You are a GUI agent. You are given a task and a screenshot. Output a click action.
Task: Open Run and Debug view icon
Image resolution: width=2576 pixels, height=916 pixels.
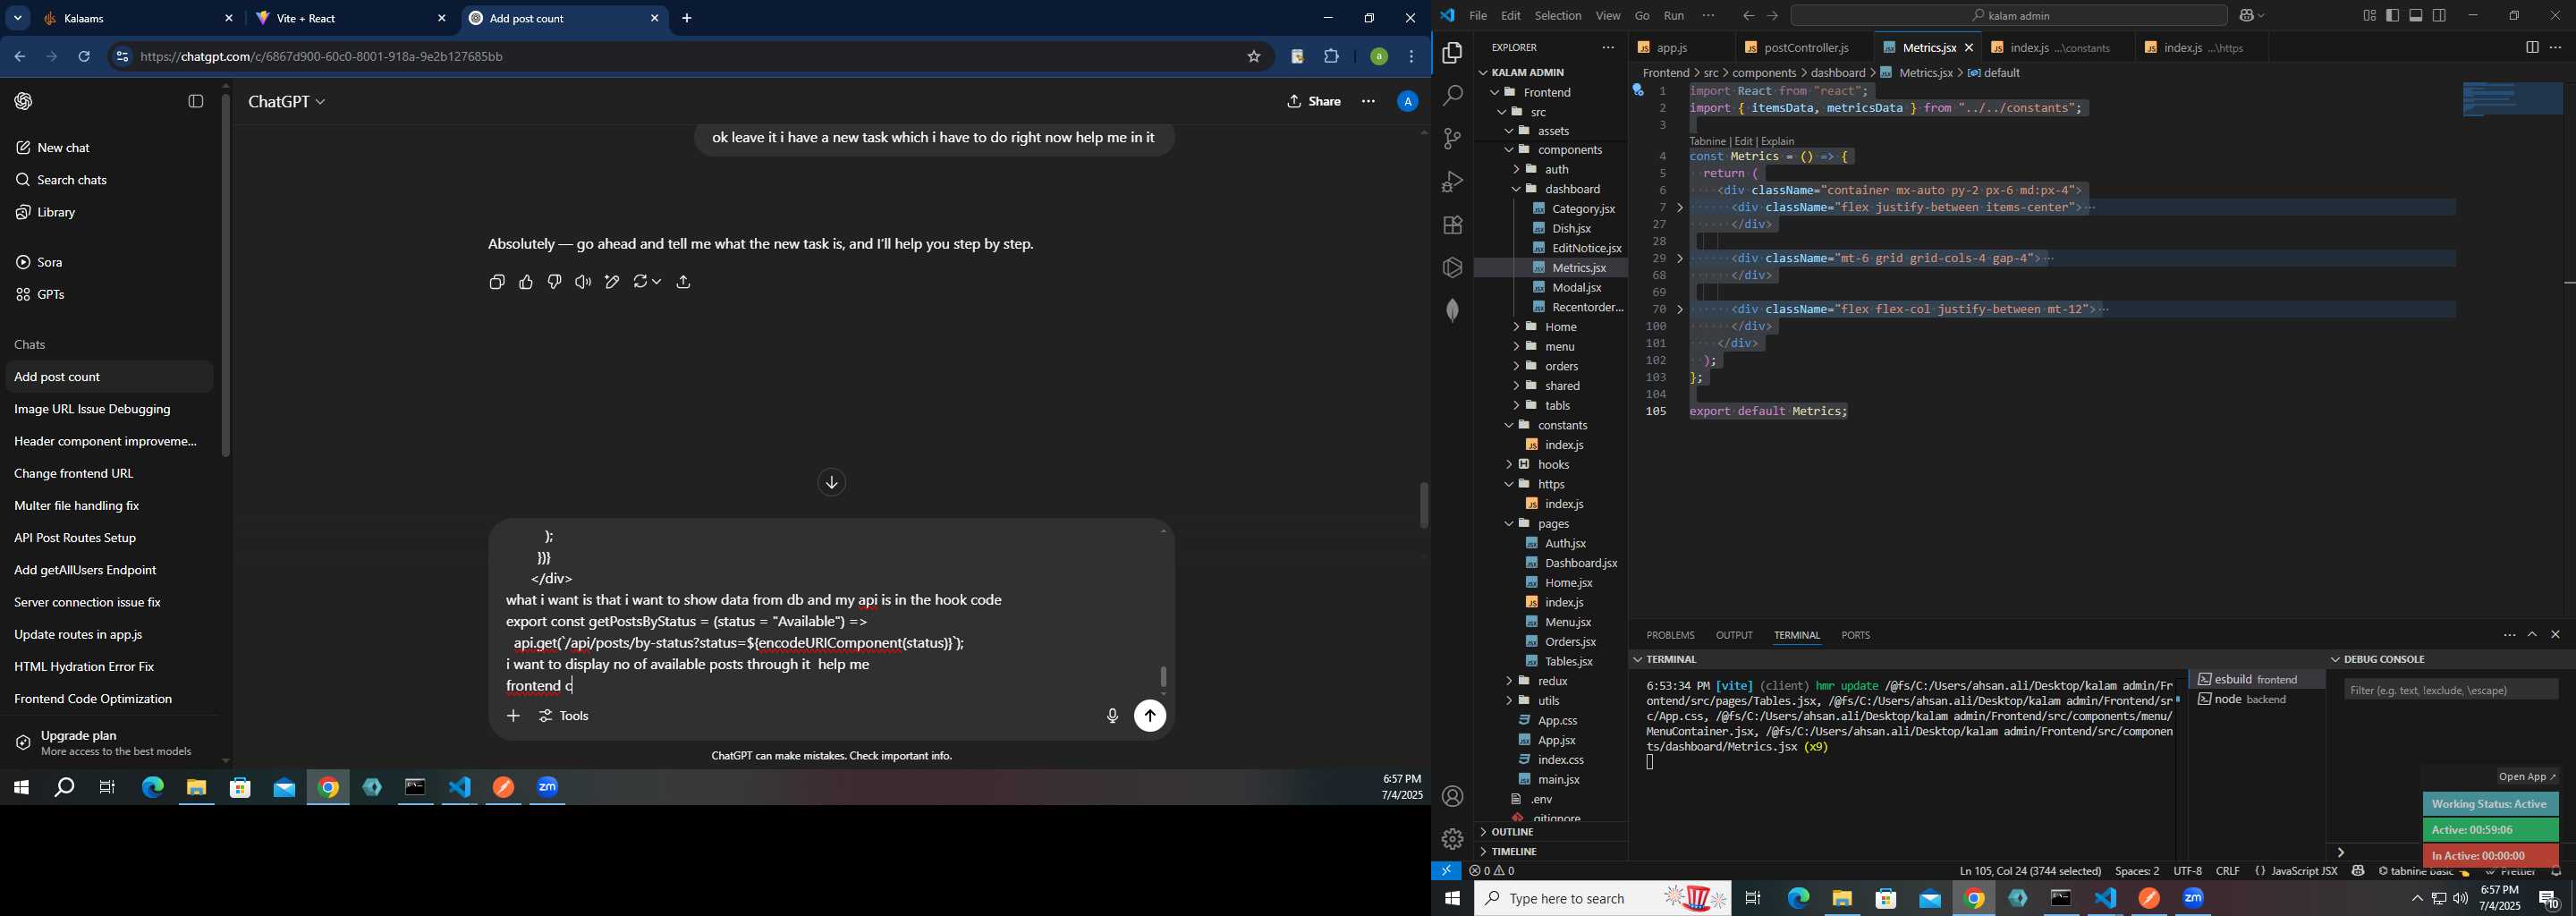[x=1452, y=182]
